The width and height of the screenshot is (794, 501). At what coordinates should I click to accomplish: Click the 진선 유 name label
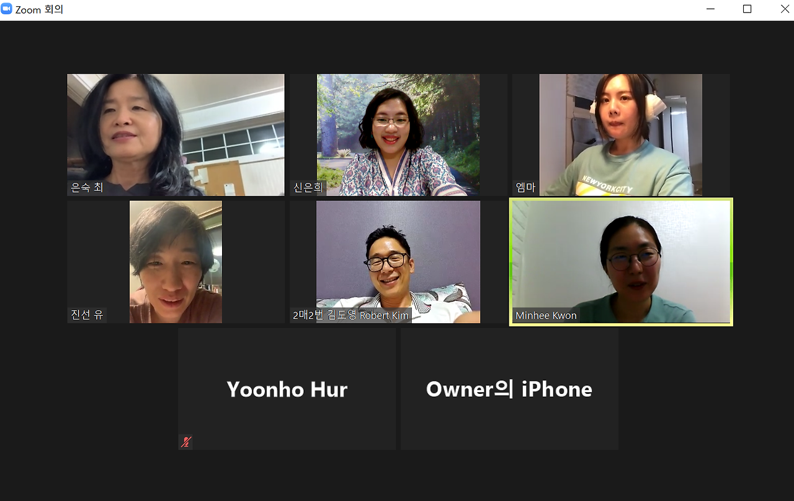tap(87, 315)
